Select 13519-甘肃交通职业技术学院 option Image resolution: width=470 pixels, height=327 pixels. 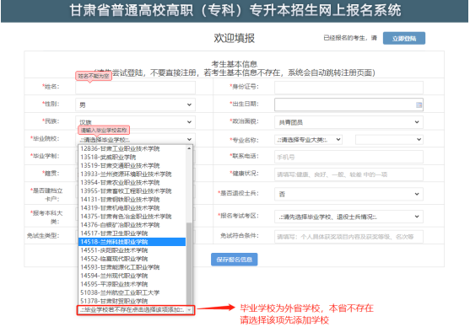(132, 165)
